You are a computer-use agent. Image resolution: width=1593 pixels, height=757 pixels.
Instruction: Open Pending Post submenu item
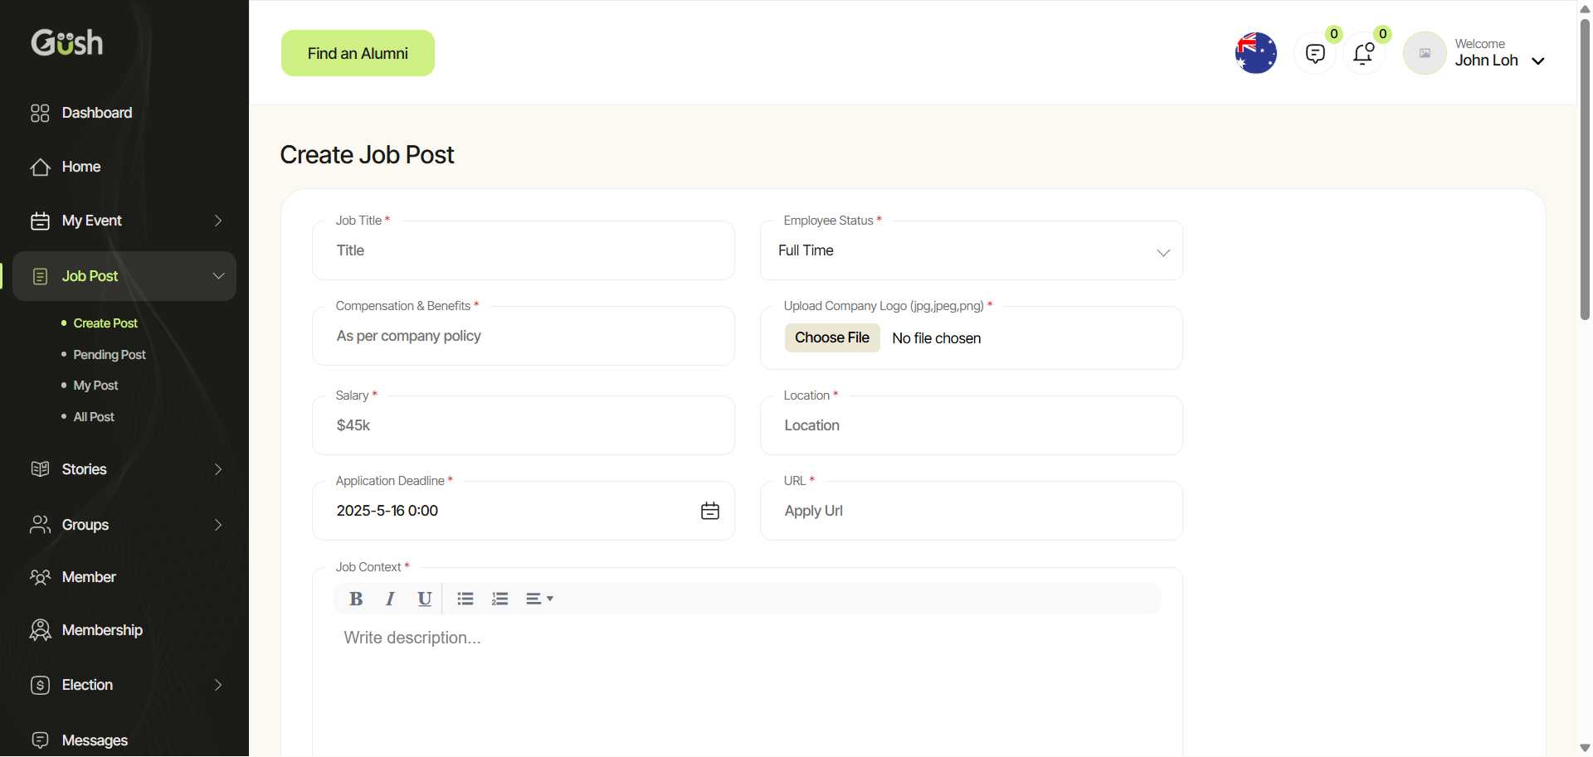110,355
